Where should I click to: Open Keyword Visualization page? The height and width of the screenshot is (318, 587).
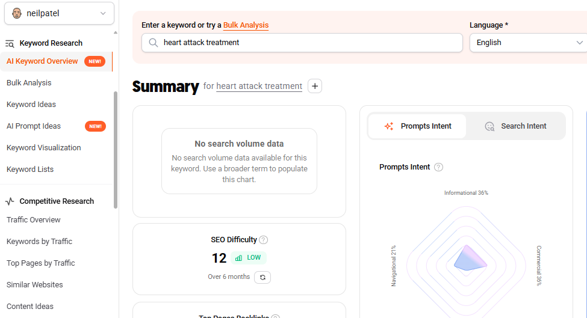[44, 148]
